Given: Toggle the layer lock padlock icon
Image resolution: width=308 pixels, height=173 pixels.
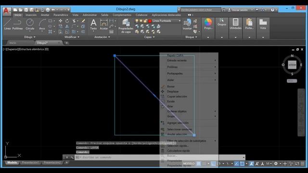Looking at the screenshot, I should (x=145, y=21).
